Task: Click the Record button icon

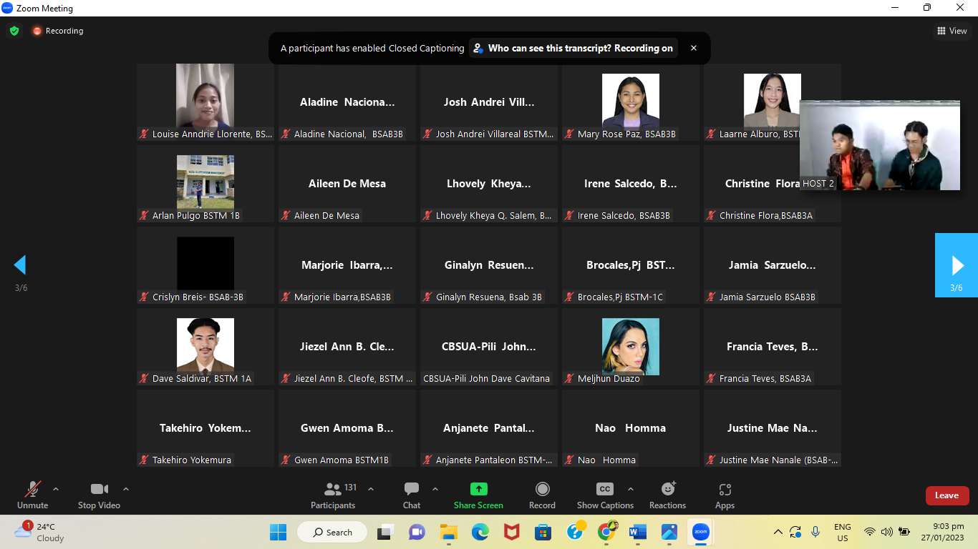Action: tap(542, 489)
